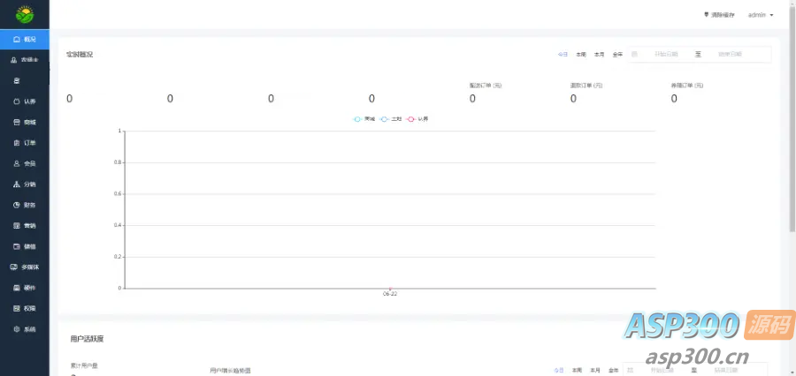Open the 多媒体 sidebar section

[25, 267]
